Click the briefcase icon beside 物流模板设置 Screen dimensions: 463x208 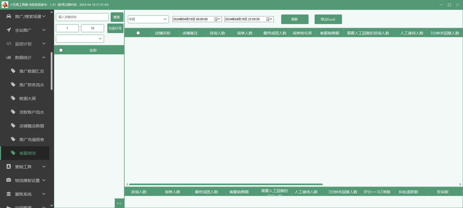click(x=9, y=180)
